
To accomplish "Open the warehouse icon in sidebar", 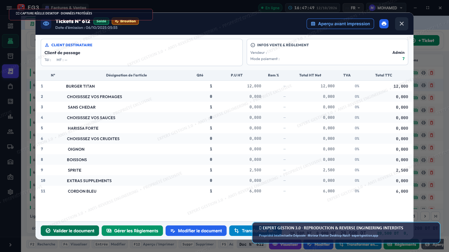I will click(x=11, y=162).
